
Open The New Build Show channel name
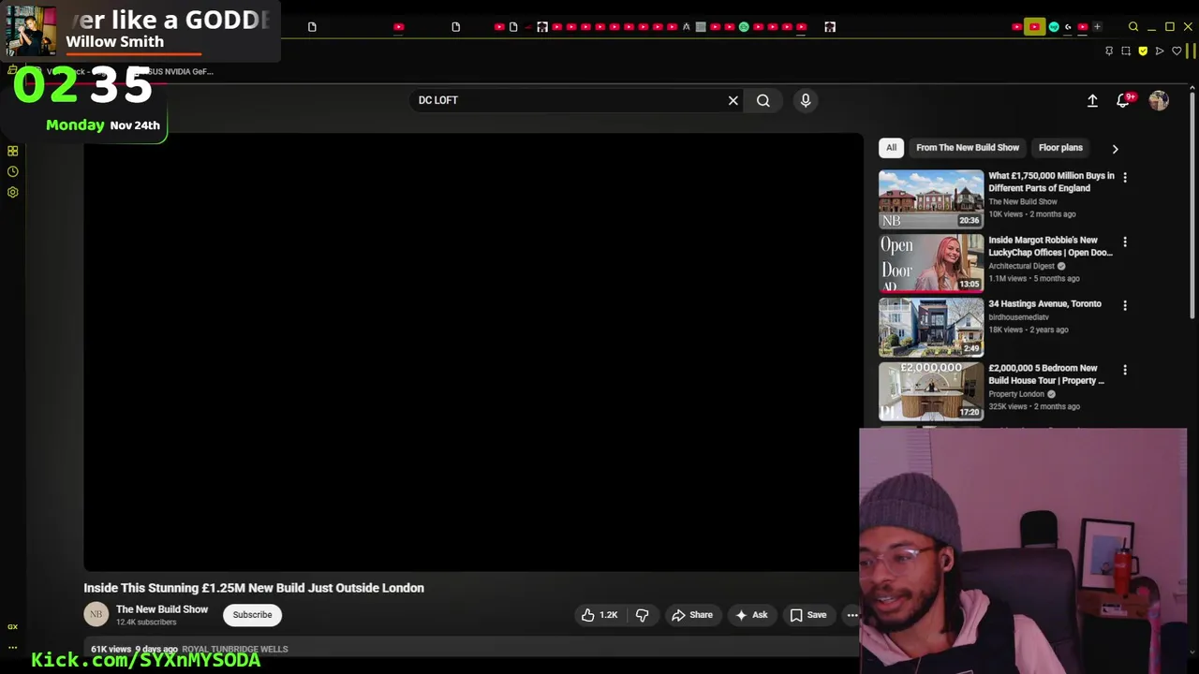162,609
